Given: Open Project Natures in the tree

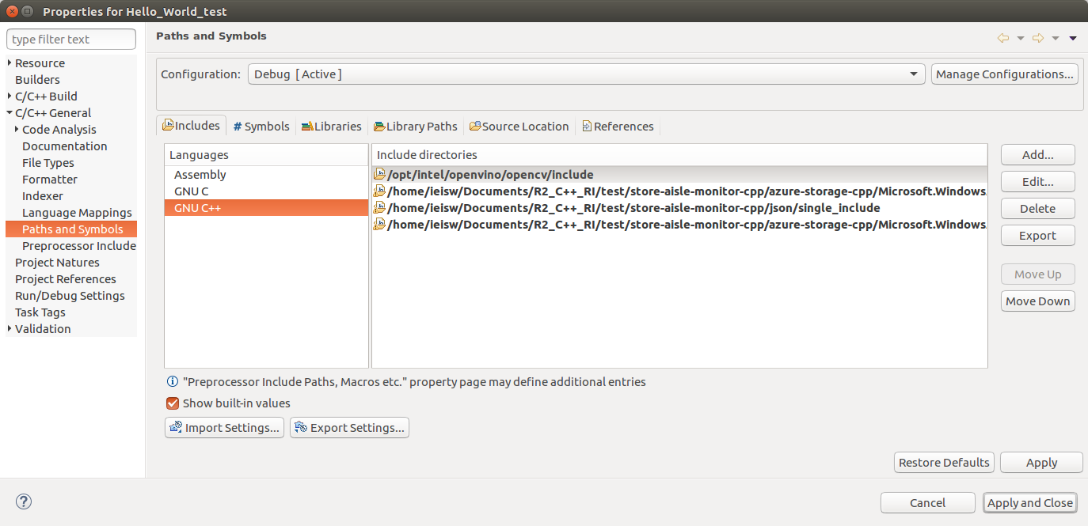Looking at the screenshot, I should 57,262.
